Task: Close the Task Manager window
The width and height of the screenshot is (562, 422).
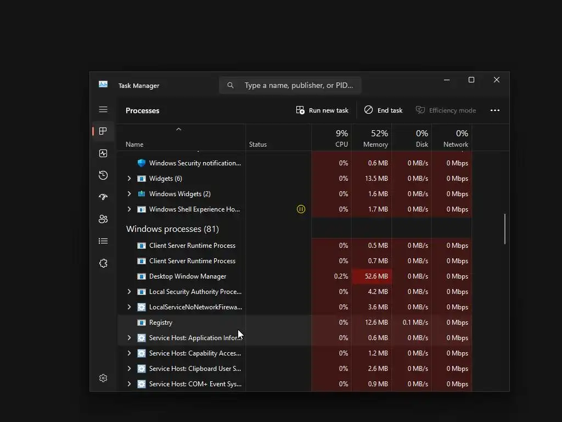Action: [496, 80]
